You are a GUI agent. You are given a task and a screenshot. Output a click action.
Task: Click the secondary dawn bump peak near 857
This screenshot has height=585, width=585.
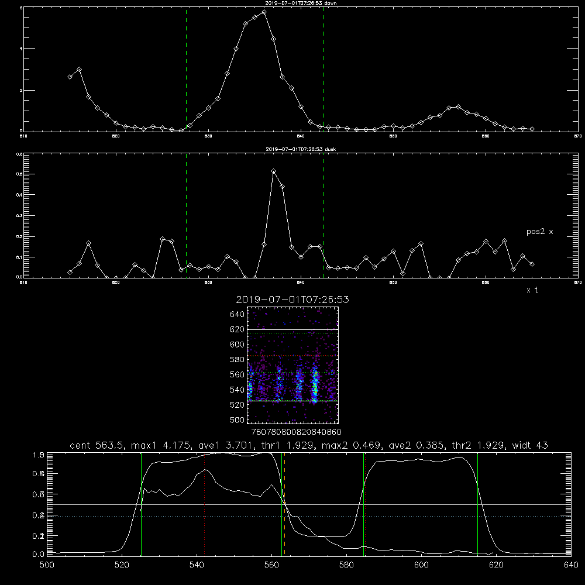[459, 106]
